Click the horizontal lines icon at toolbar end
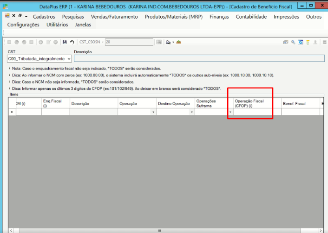 (325, 42)
